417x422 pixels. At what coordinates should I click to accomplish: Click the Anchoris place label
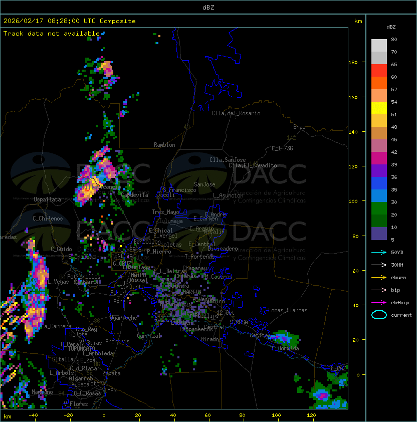(x=117, y=341)
